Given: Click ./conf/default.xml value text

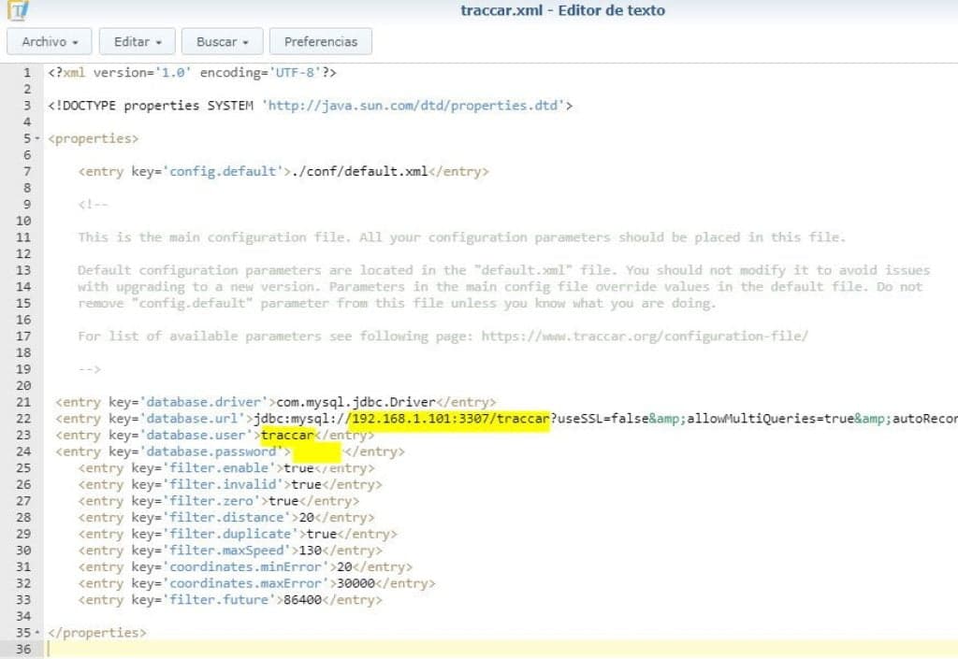Looking at the screenshot, I should (x=360, y=171).
